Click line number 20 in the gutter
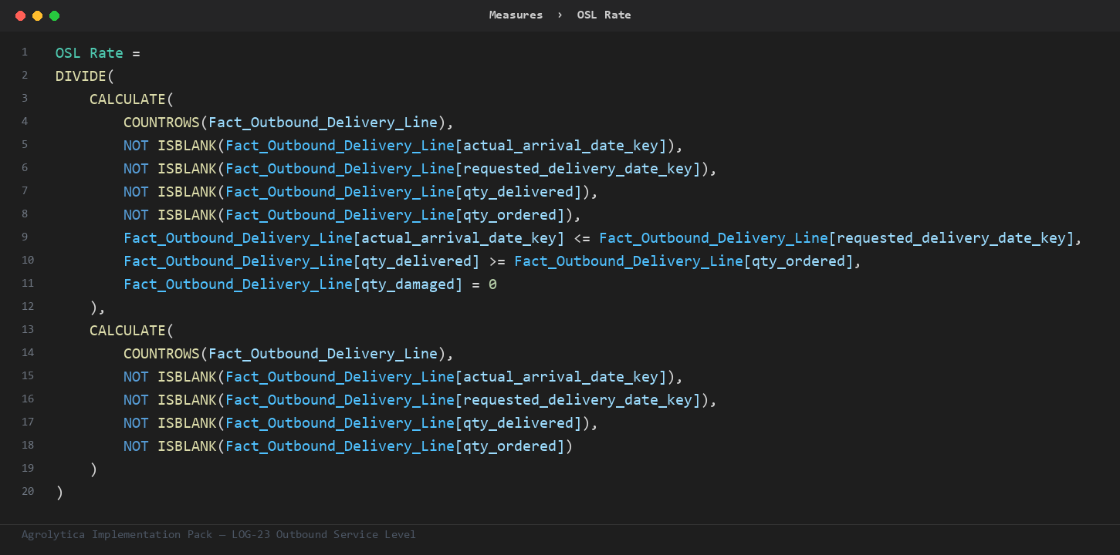Screen dimensions: 1120x555 [x=28, y=491]
